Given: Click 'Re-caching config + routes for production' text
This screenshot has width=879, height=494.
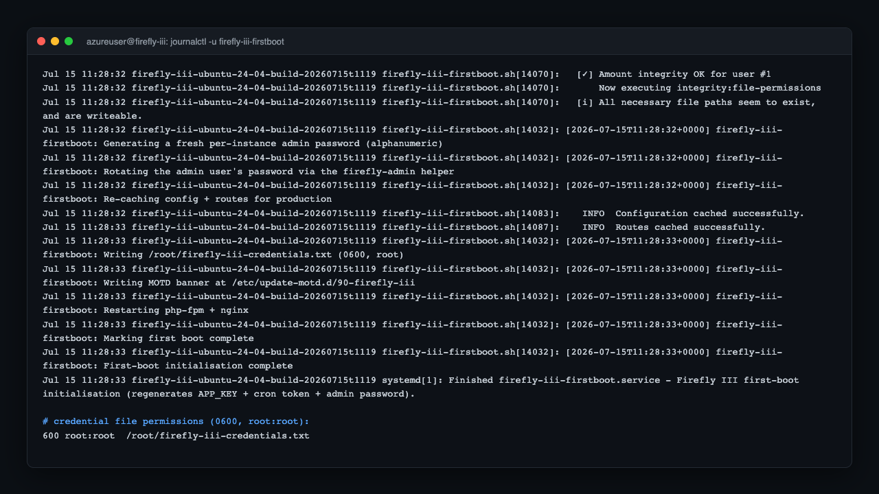Looking at the screenshot, I should click(x=218, y=199).
